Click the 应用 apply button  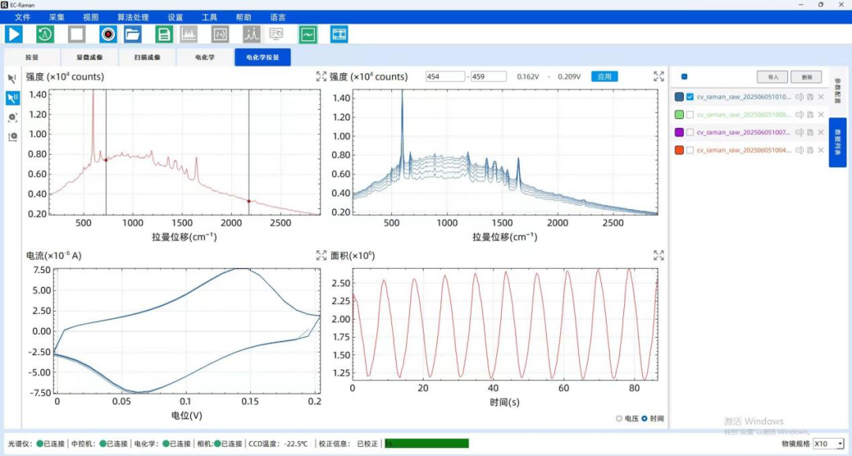(x=604, y=77)
